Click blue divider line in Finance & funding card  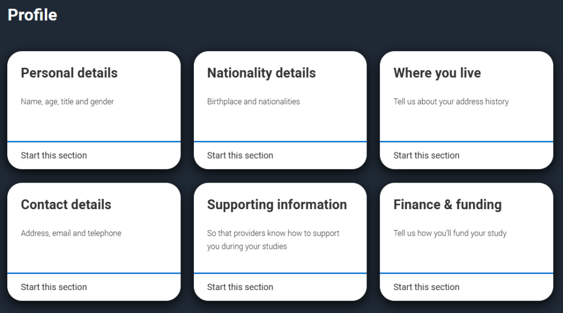pyautogui.click(x=467, y=273)
